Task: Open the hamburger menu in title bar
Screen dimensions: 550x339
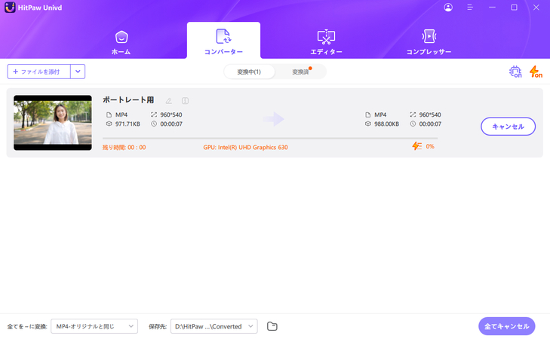Action: [x=470, y=8]
